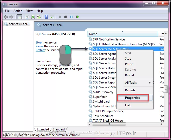The width and height of the screenshot is (171, 140).
Task: Click gear icon beside Superfetch
Action: click(x=91, y=97)
